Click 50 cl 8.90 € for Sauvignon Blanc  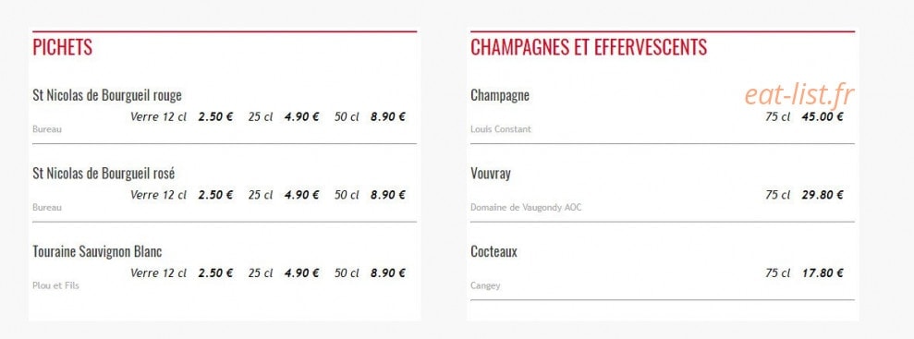click(370, 272)
